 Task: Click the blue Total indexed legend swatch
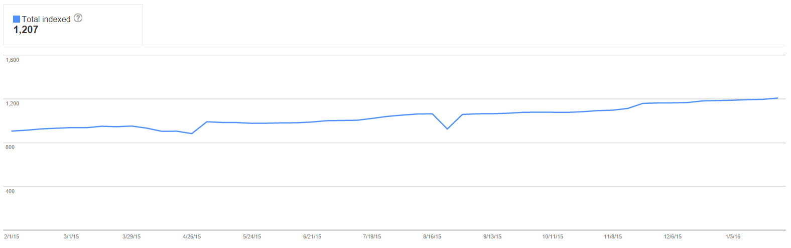(17, 19)
